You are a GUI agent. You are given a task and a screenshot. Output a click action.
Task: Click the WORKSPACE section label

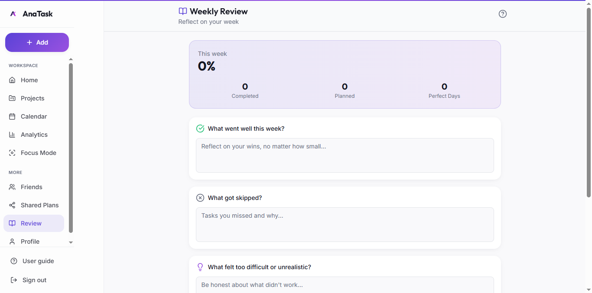point(23,66)
